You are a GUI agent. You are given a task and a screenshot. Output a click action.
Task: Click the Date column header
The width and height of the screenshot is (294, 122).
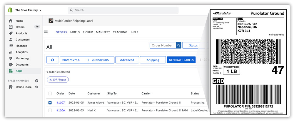tap(71, 93)
